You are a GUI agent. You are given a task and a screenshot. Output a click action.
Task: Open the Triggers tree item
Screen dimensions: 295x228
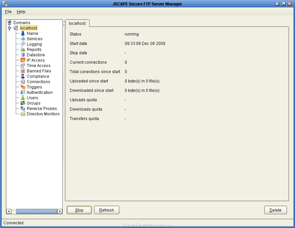pyautogui.click(x=35, y=87)
